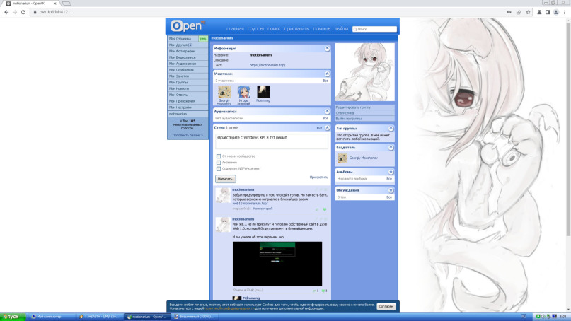
Task: Open 'Мои Друзья' in sidebar
Action: (x=188, y=45)
